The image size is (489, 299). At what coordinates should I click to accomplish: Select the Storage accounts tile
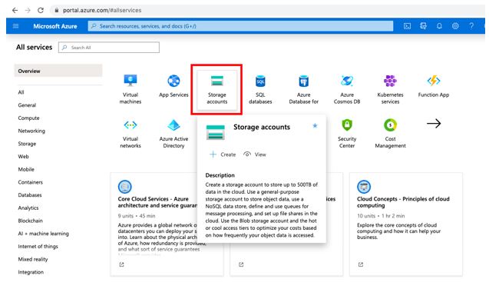[217, 90]
